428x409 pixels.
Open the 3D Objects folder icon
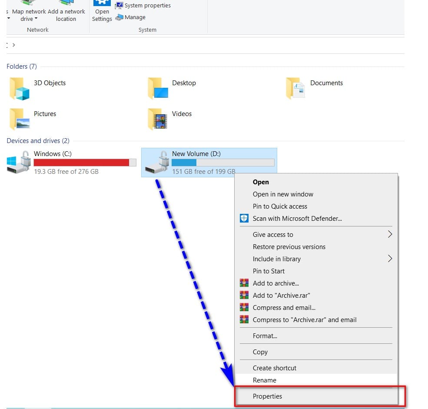pyautogui.click(x=20, y=89)
